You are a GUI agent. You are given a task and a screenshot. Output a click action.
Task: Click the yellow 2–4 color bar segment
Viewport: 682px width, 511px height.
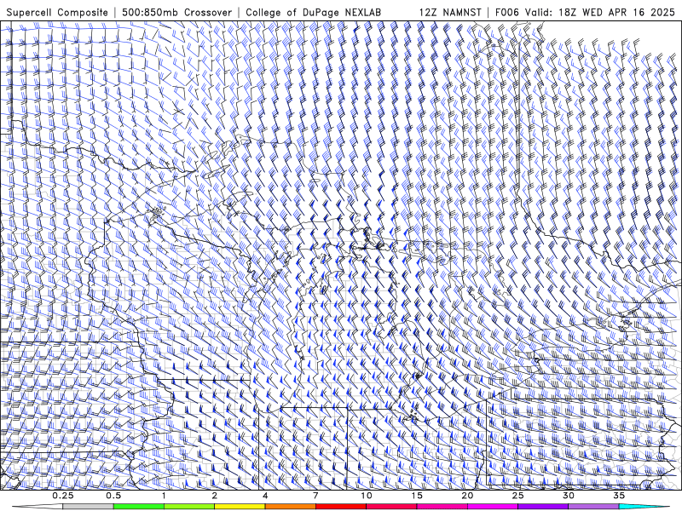[240, 507]
